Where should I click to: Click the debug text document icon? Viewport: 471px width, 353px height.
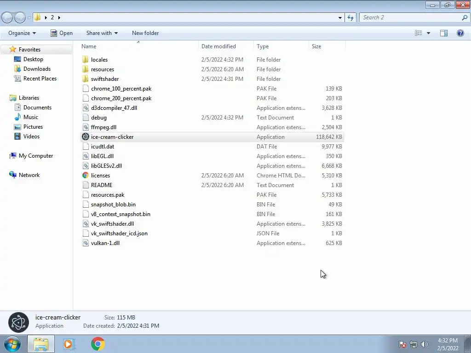point(86,117)
